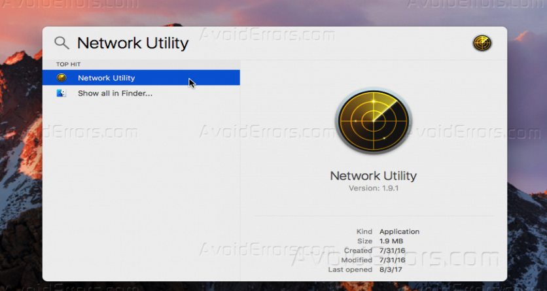Image resolution: width=547 pixels, height=291 pixels.
Task: Click the small radar icon in search bar
Action: click(482, 43)
